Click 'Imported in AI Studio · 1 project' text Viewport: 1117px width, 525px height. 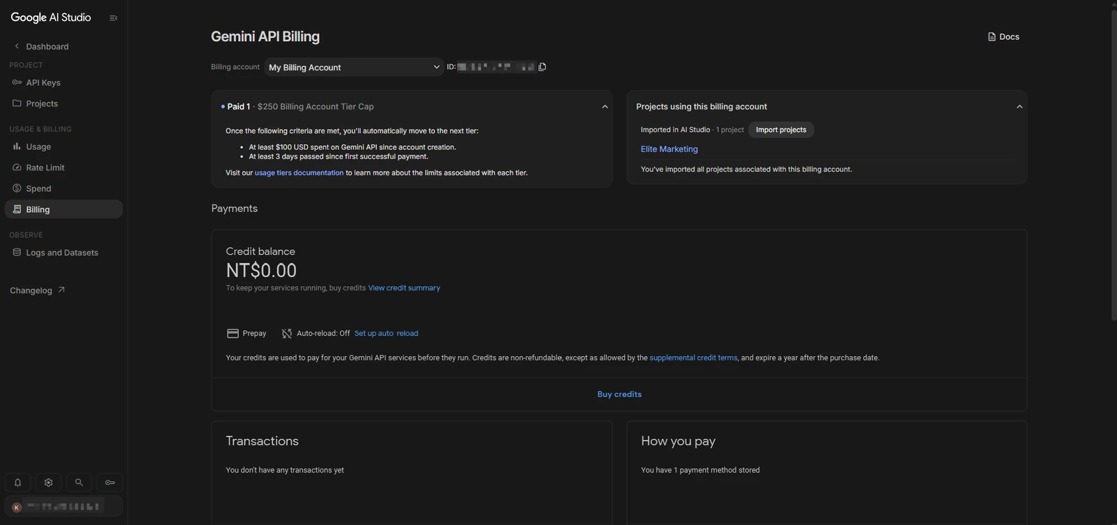pyautogui.click(x=693, y=130)
